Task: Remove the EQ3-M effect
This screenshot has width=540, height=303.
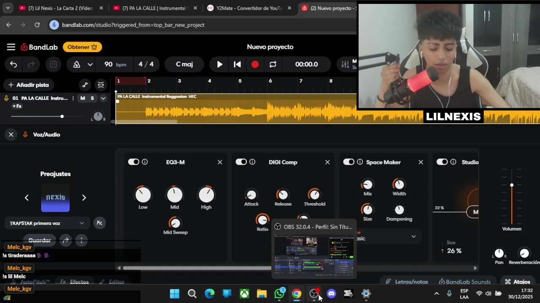Action: pos(220,162)
